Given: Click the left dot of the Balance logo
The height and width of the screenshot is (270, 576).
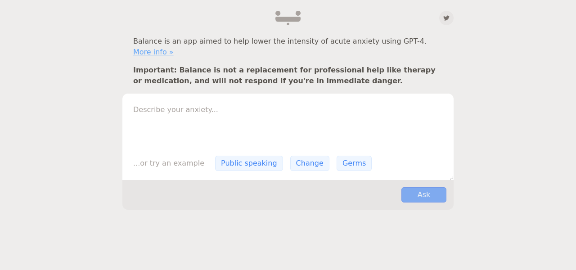Looking at the screenshot, I should [x=278, y=13].
